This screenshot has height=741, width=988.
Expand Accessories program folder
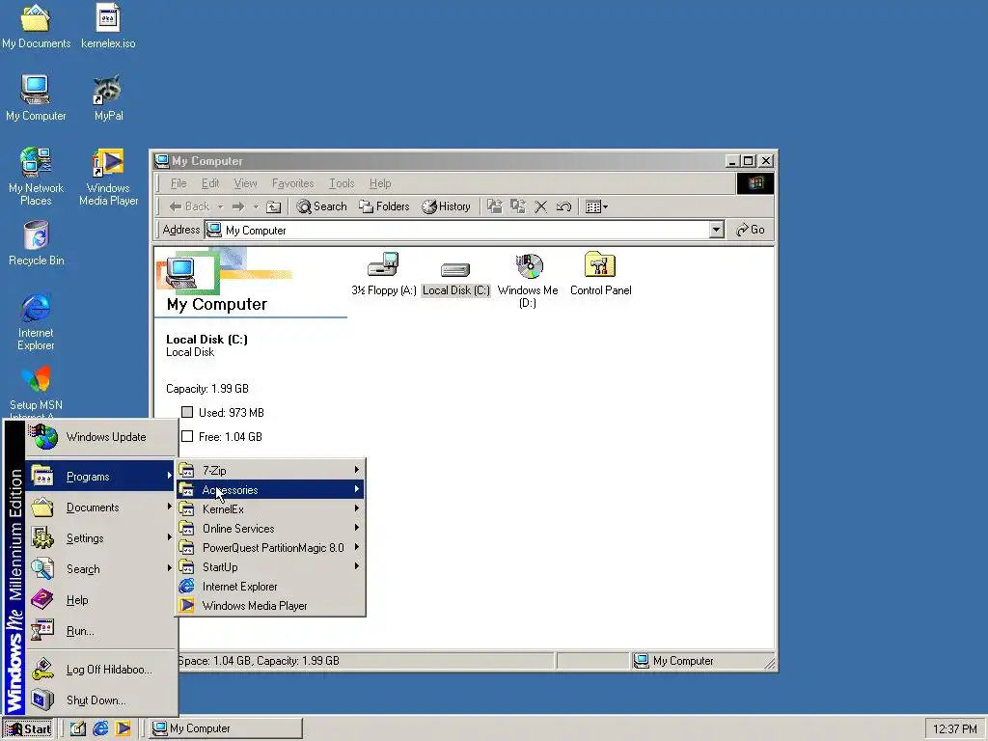tap(270, 489)
